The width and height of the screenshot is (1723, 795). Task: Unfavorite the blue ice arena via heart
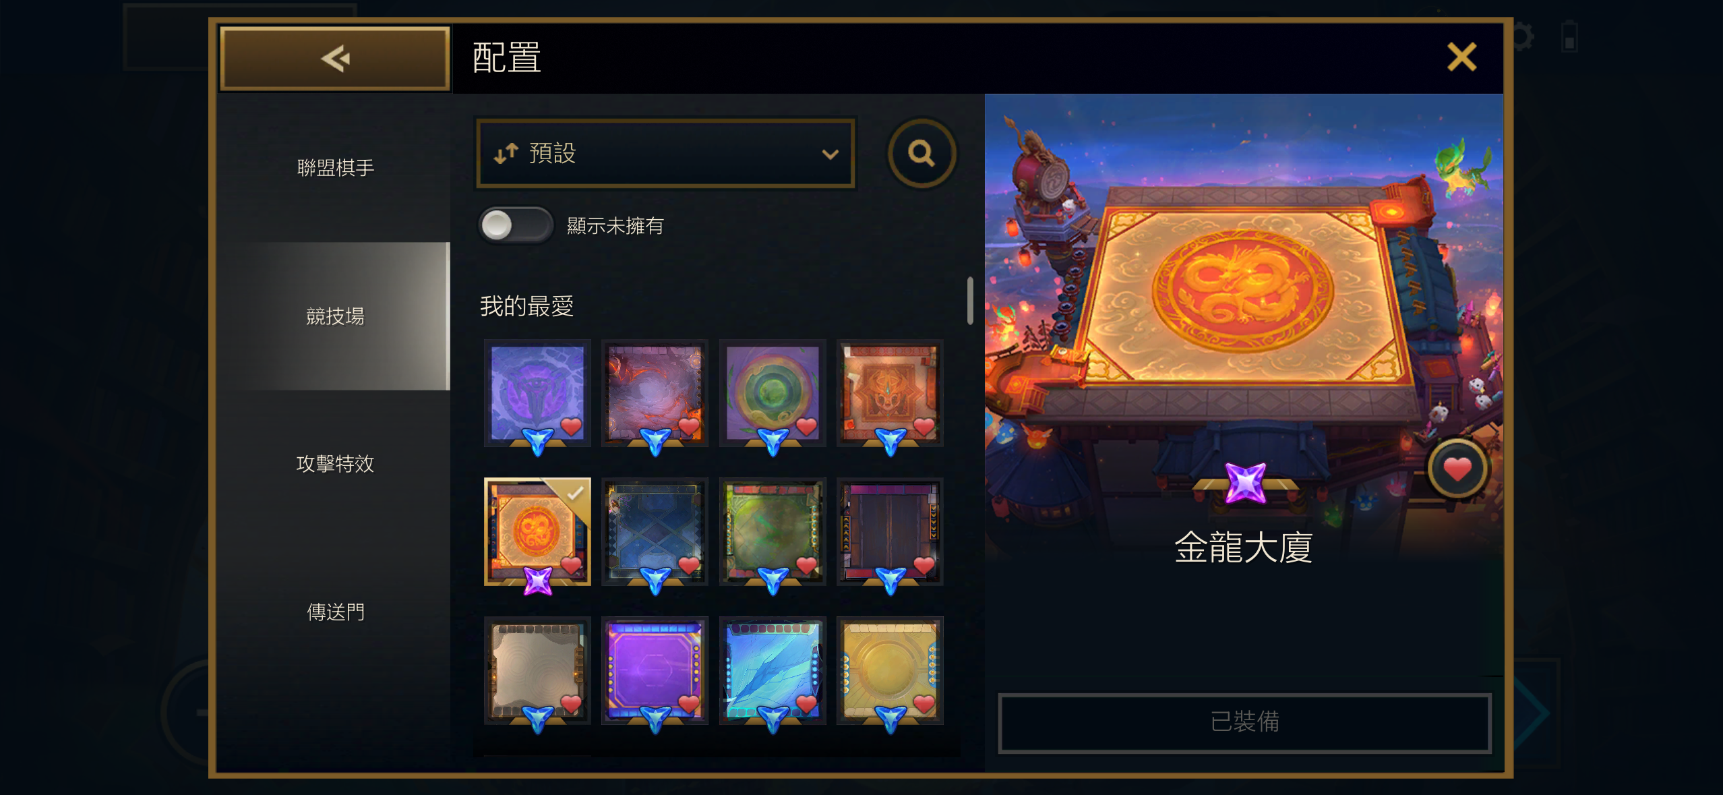click(806, 704)
